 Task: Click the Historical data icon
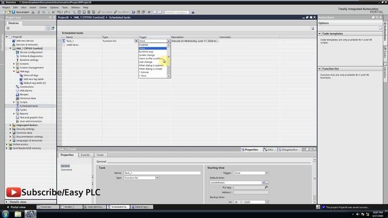18,98
